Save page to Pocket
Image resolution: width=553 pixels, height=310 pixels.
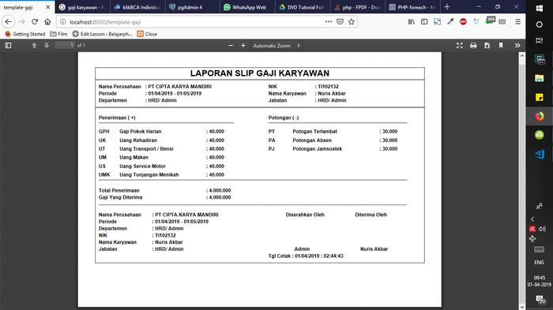[x=340, y=22]
